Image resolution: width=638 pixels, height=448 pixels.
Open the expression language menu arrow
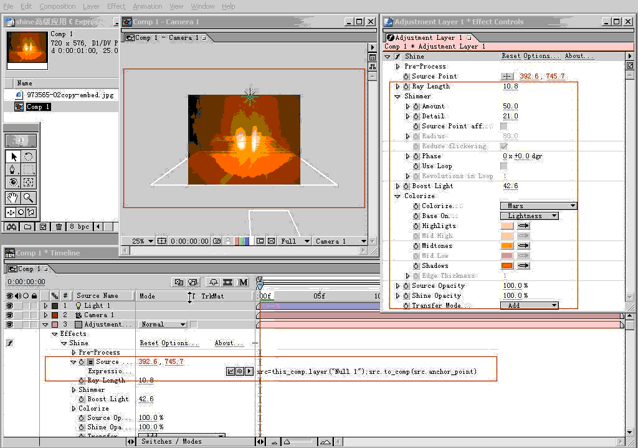(x=249, y=371)
